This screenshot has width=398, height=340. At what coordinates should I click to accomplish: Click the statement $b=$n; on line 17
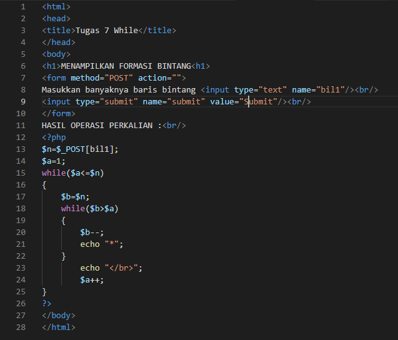(x=75, y=197)
